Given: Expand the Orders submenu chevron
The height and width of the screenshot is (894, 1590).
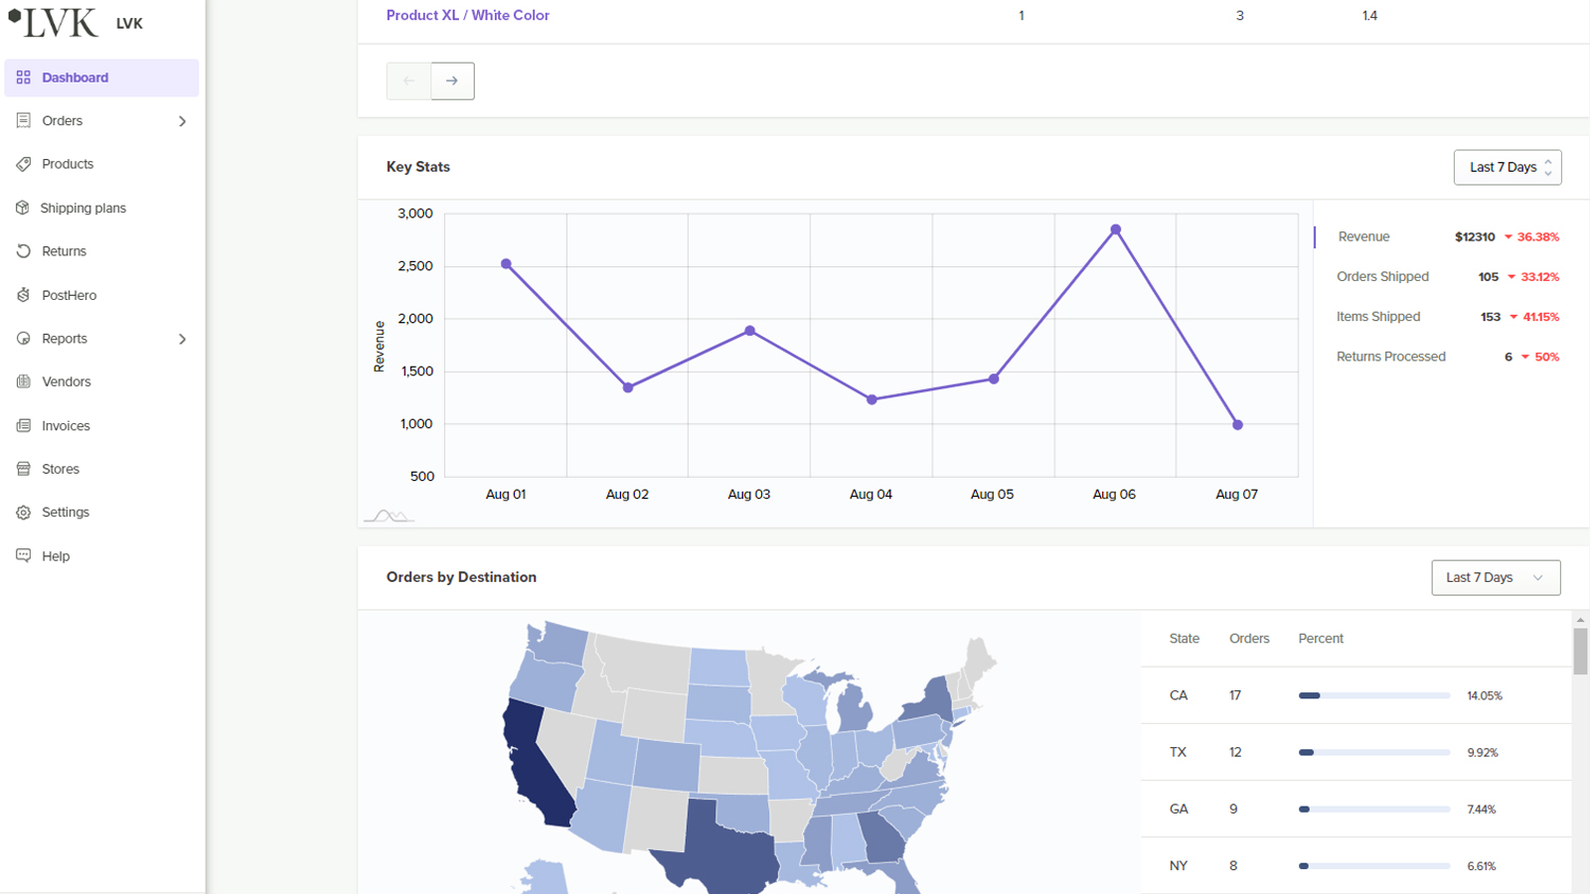Looking at the screenshot, I should point(182,121).
